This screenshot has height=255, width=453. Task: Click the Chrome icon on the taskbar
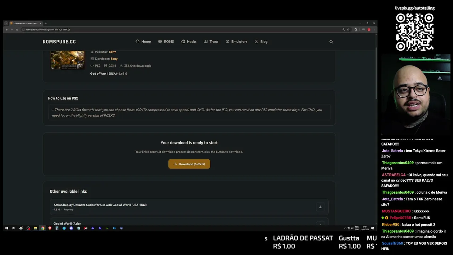point(42,228)
